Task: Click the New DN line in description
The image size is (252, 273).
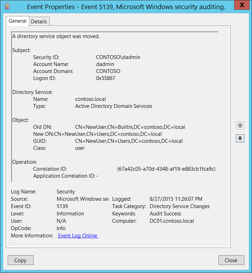Action: (98, 134)
